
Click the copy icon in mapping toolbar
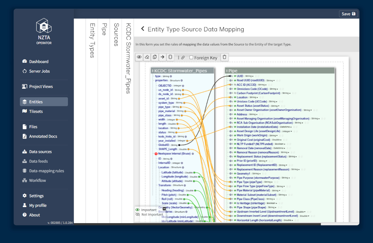click(x=155, y=57)
